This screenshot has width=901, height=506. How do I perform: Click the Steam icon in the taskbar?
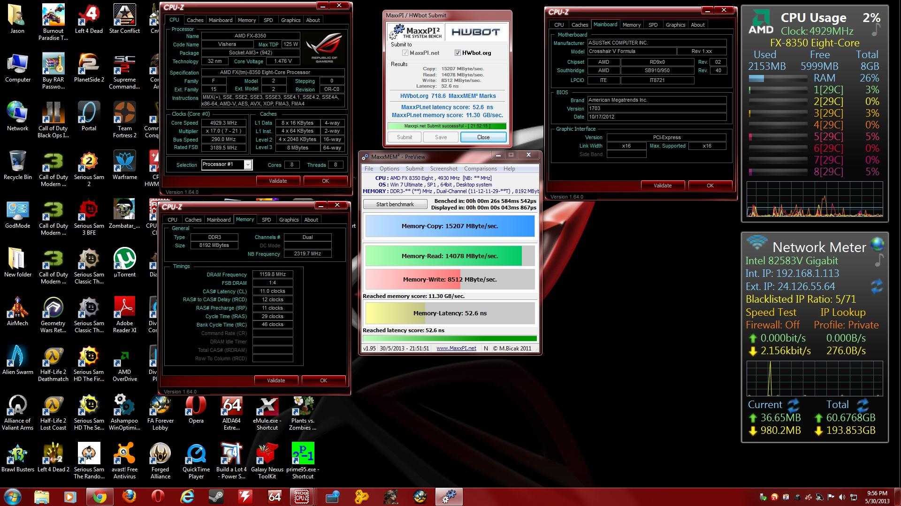pyautogui.click(x=216, y=497)
